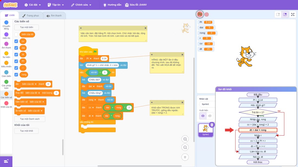Delete Sprite1 with its trash icon

point(212,125)
